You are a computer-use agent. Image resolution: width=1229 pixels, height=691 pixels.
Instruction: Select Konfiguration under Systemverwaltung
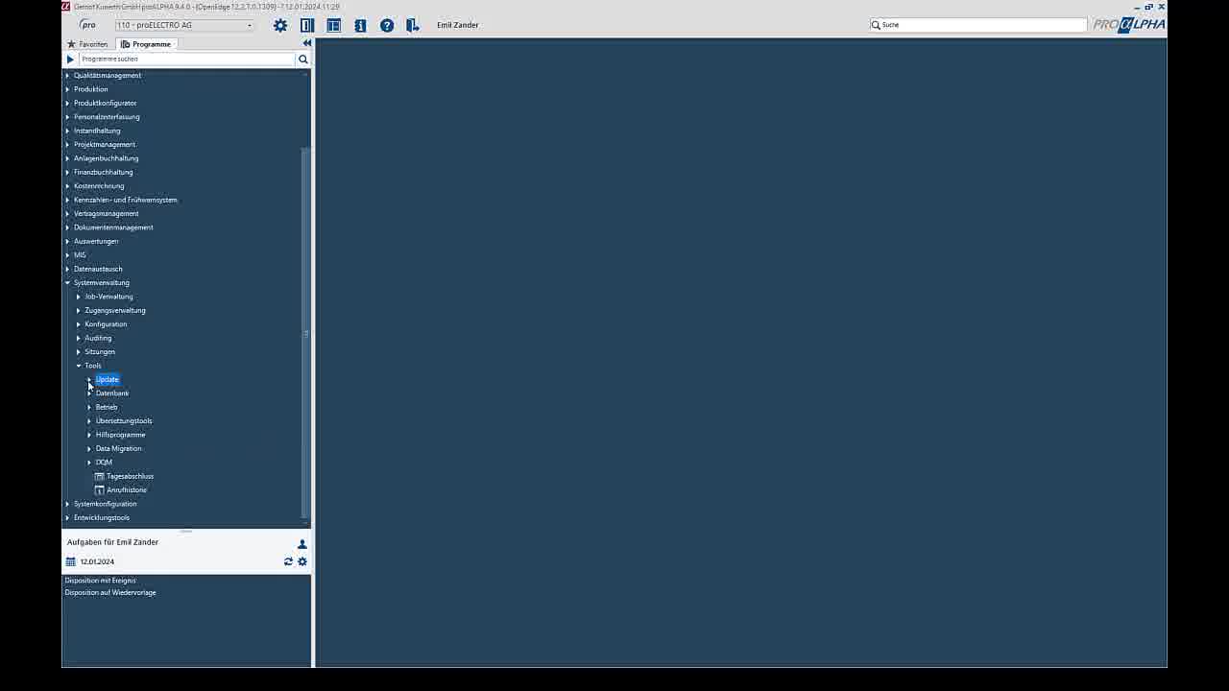[106, 324]
